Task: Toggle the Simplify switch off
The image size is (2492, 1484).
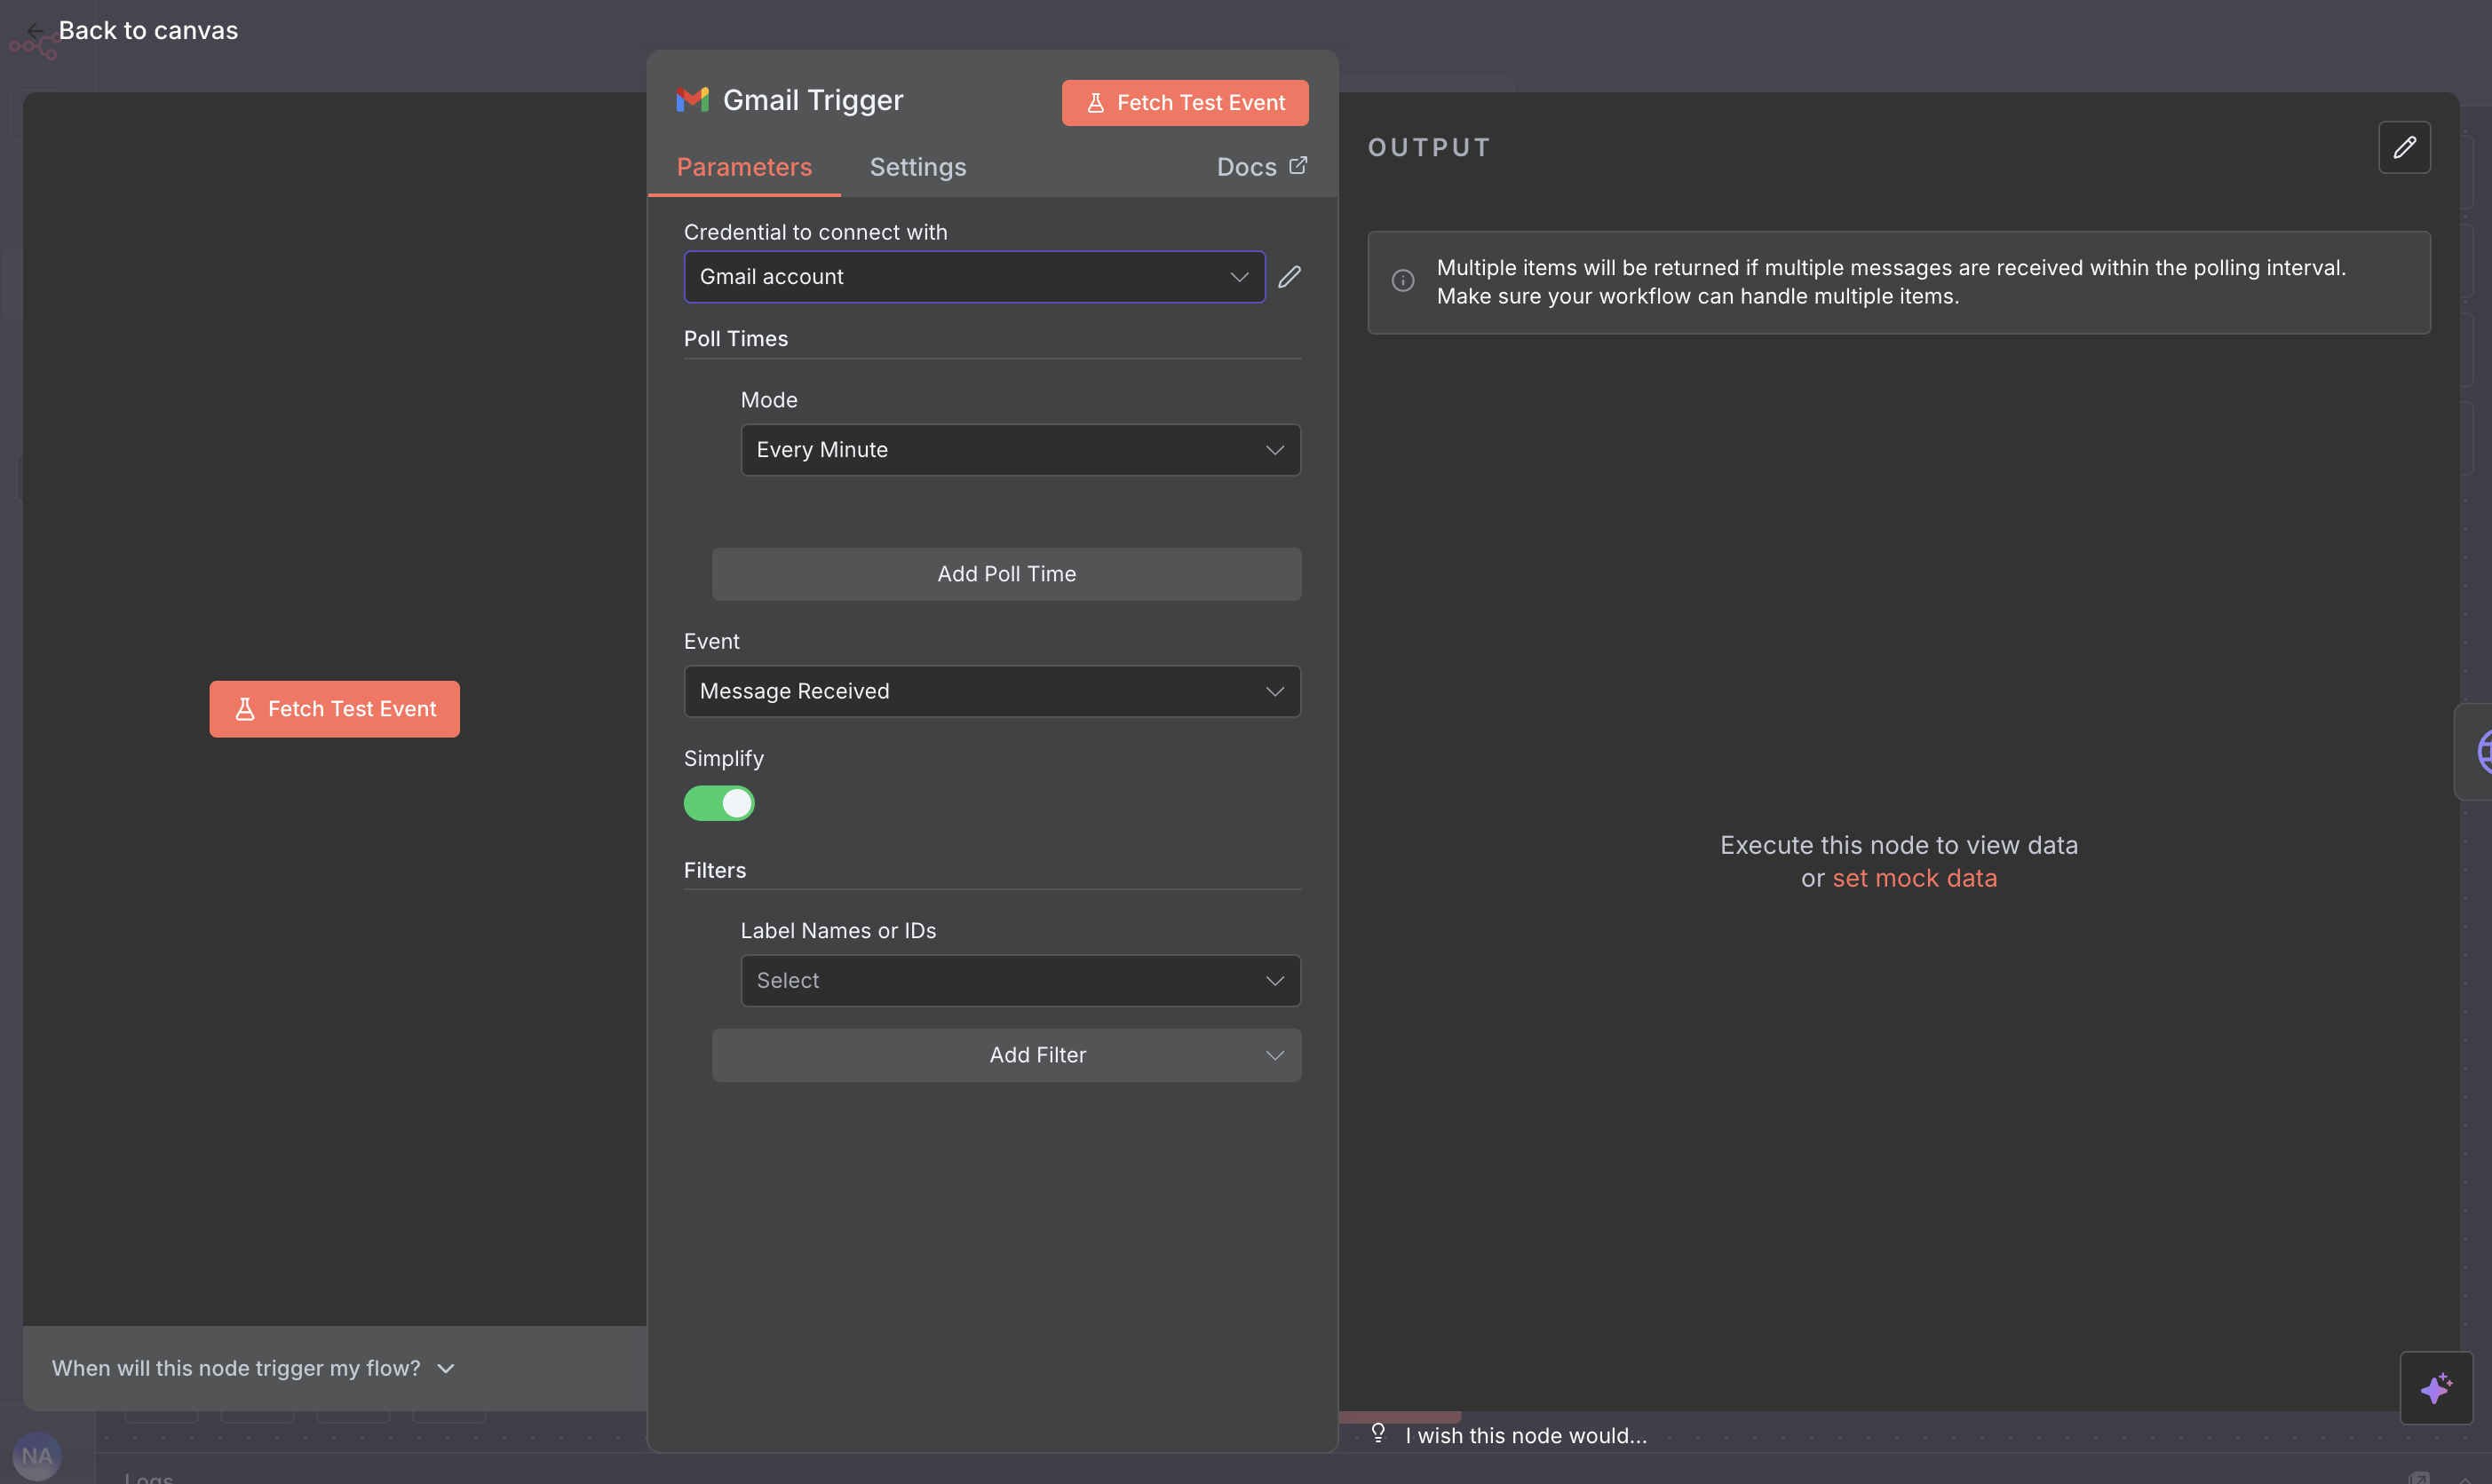Action: 718,803
